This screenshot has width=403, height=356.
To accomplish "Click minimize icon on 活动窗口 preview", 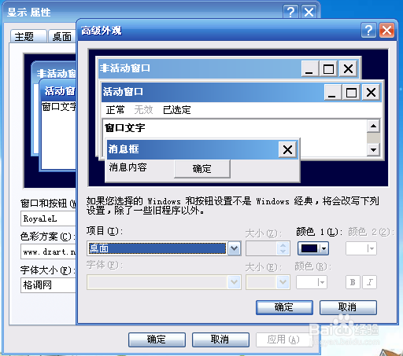I will pos(333,92).
